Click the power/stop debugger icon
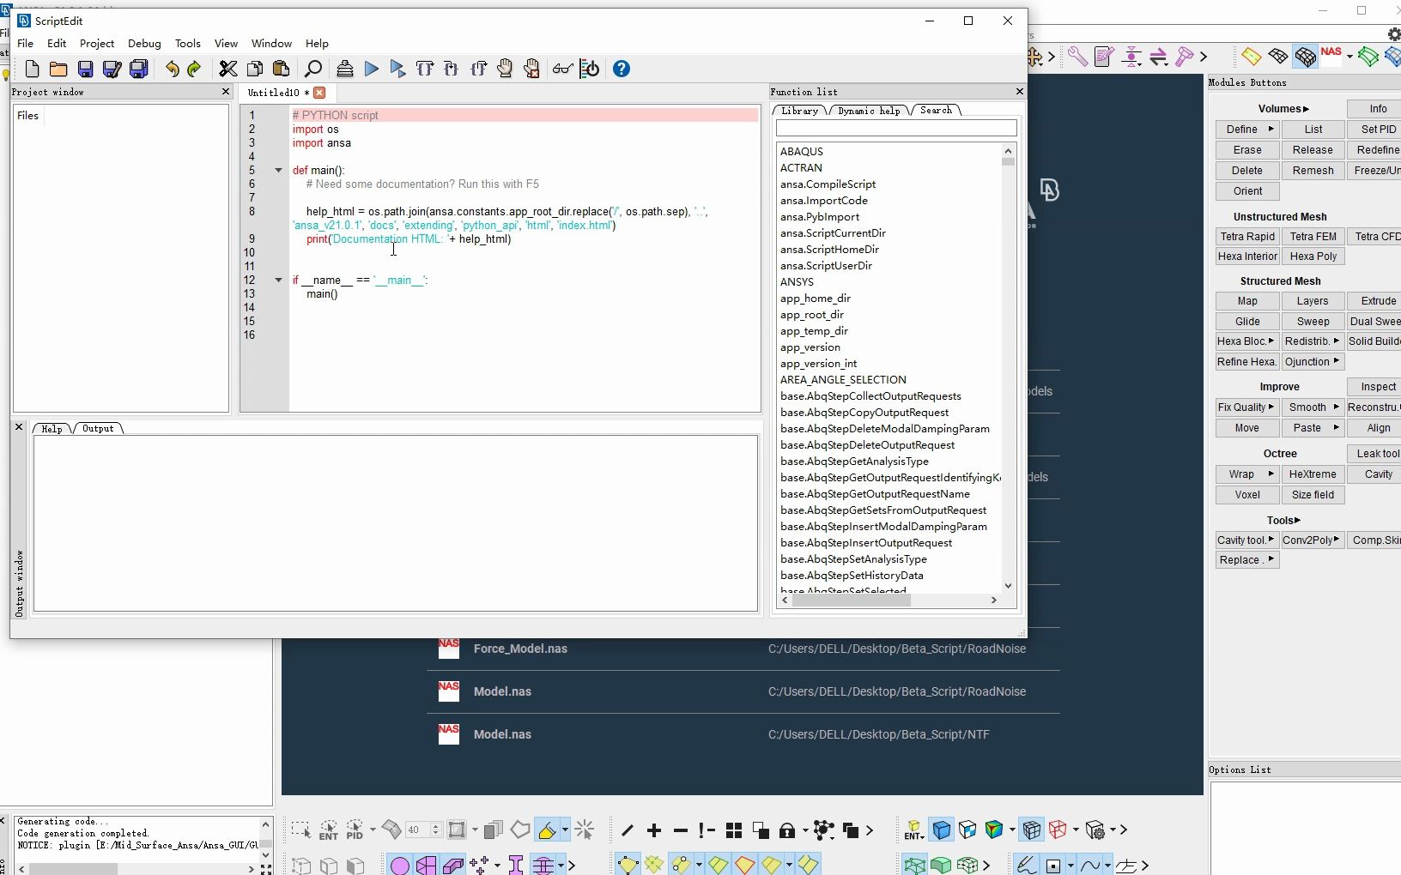1401x875 pixels. tap(590, 69)
